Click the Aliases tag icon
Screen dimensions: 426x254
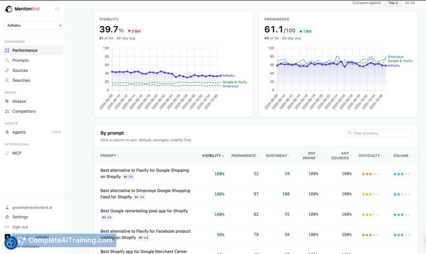click(x=7, y=101)
